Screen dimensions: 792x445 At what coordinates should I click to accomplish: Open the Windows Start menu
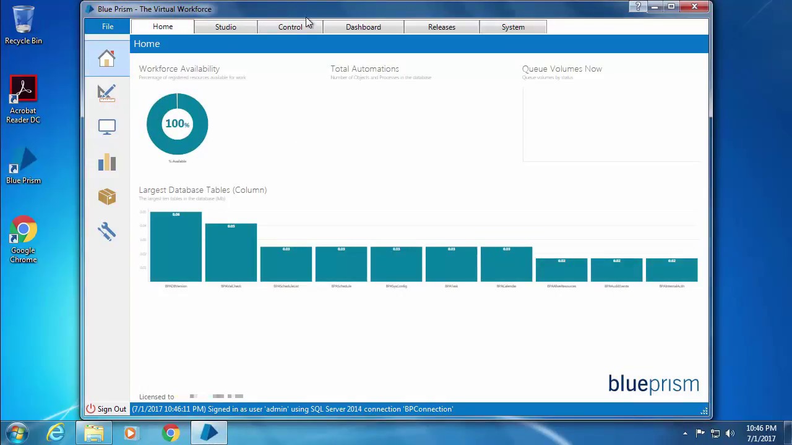[x=17, y=433]
